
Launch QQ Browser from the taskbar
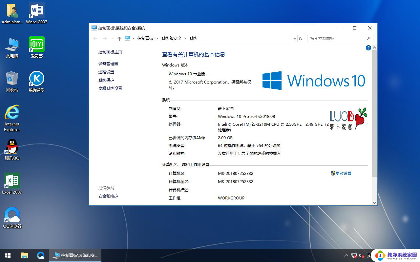tap(41, 255)
